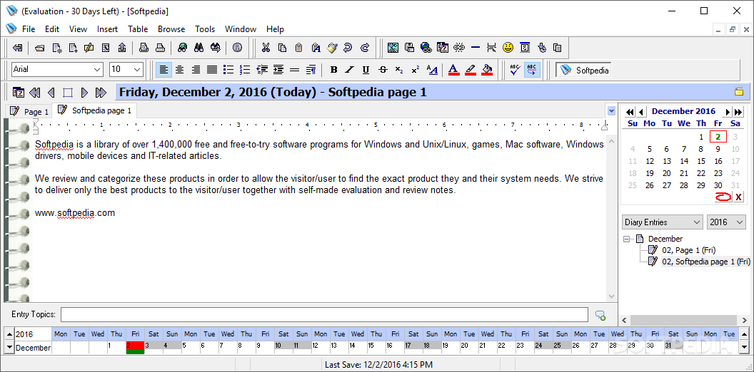Open the Tools menu

coord(205,29)
